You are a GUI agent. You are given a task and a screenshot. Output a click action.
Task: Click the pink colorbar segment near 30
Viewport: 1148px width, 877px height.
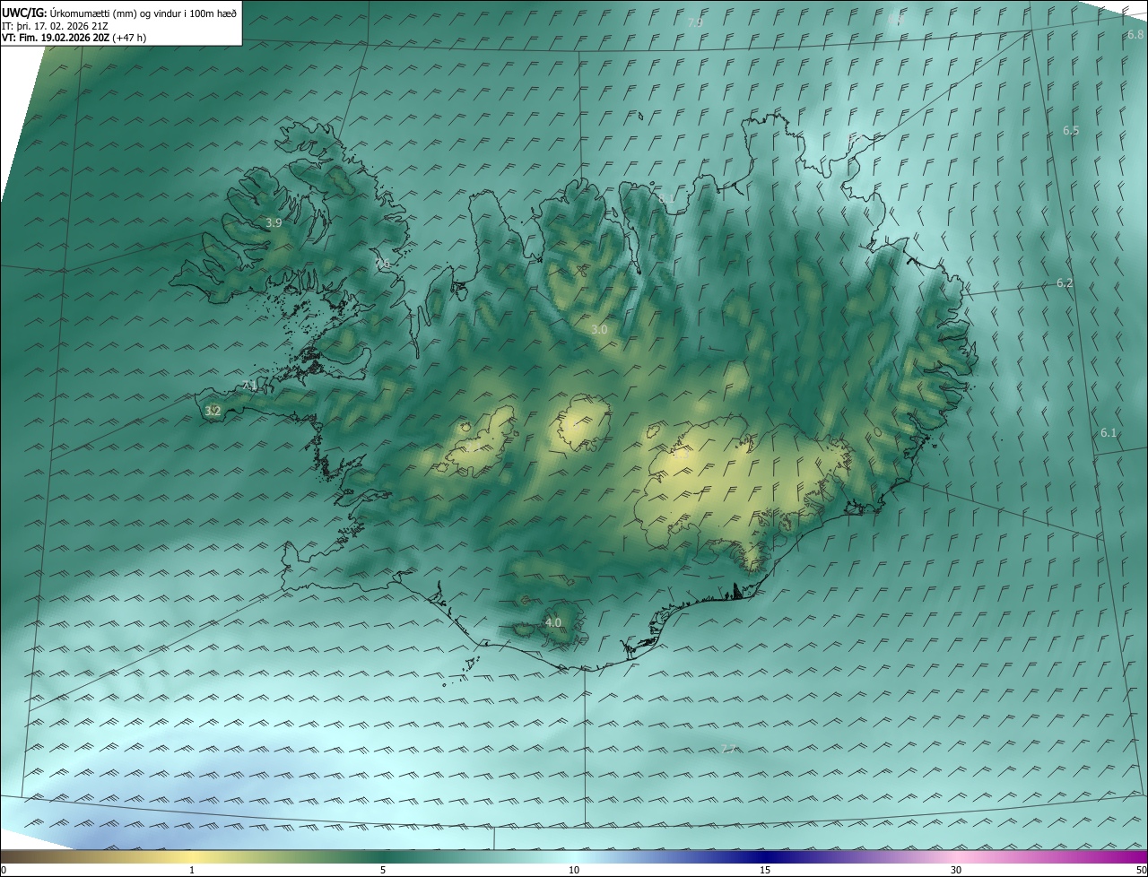click(x=956, y=856)
